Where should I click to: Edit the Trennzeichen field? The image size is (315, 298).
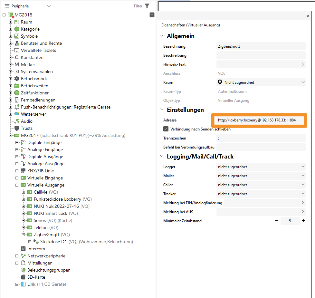coord(261,138)
